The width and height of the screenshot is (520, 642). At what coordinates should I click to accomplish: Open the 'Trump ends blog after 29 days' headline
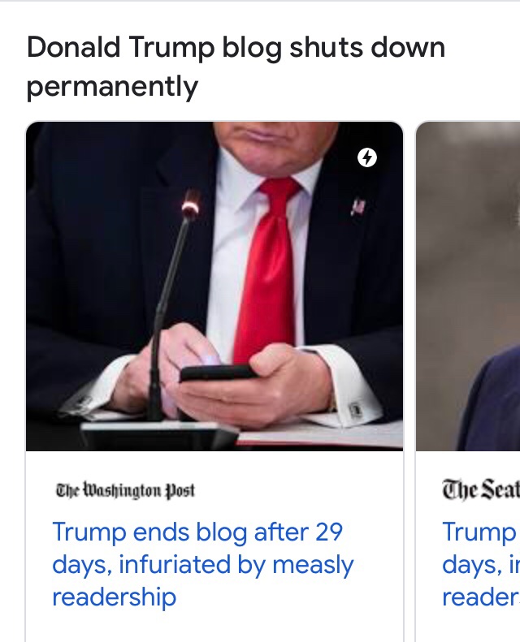coord(203,564)
